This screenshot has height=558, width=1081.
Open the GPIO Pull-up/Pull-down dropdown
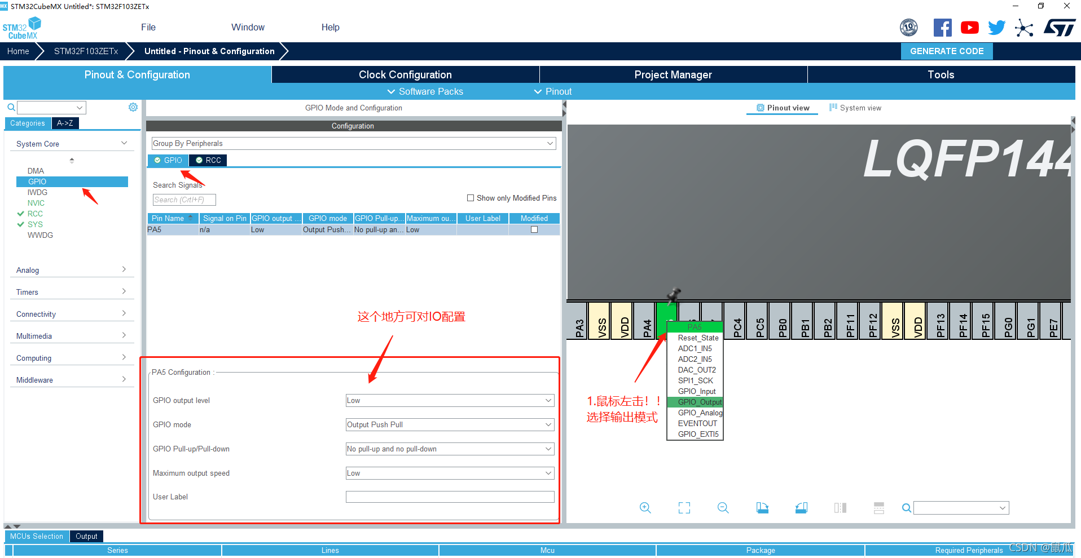tap(450, 449)
